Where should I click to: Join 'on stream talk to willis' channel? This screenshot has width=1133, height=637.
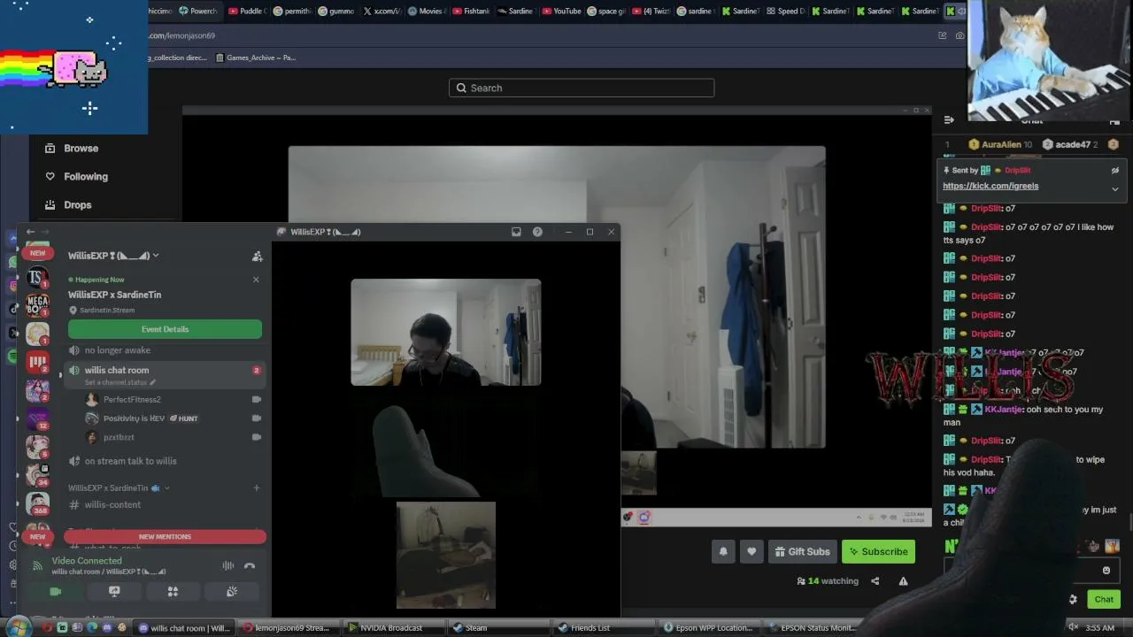130,462
